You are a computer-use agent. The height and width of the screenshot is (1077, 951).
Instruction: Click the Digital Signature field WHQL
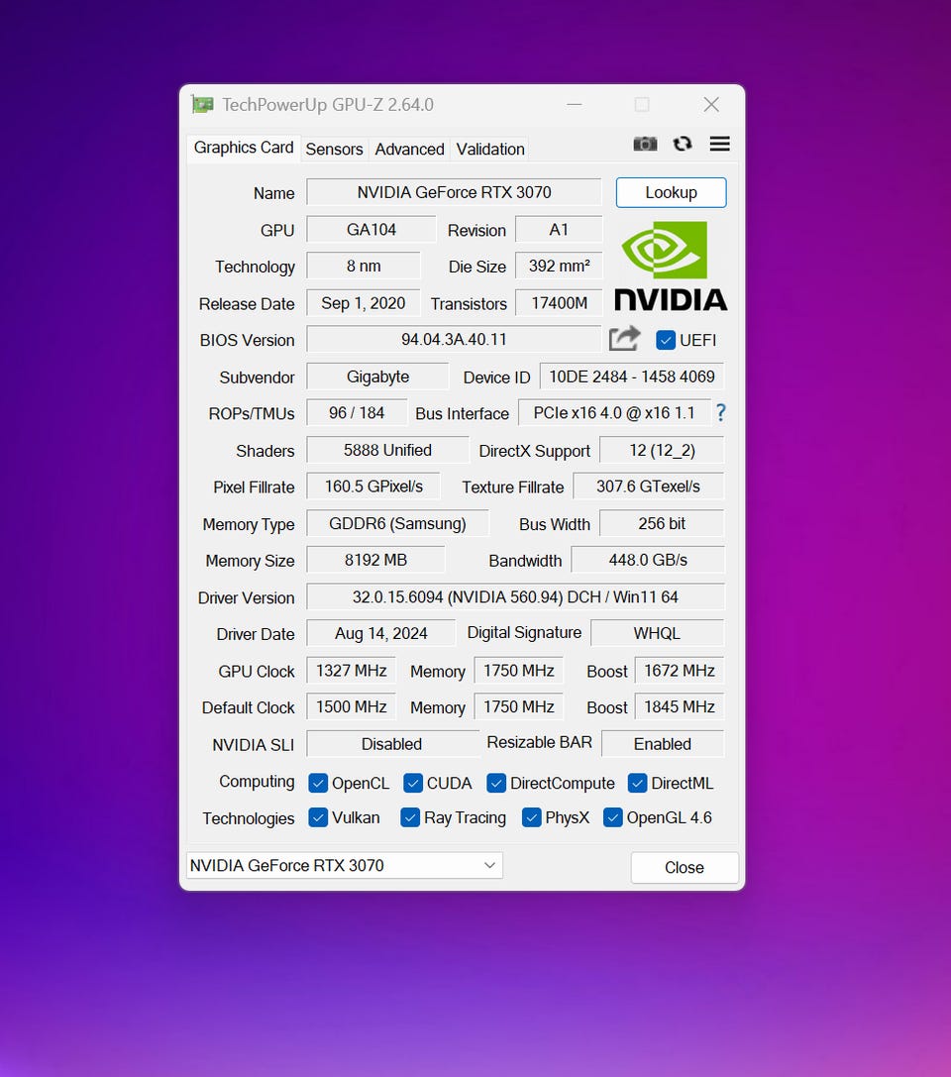(657, 633)
